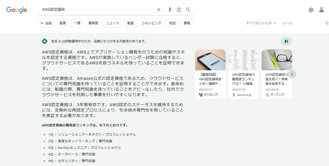Expand the すべてのフィルタ dropdown
The width and height of the screenshot is (329, 166).
tap(261, 23)
